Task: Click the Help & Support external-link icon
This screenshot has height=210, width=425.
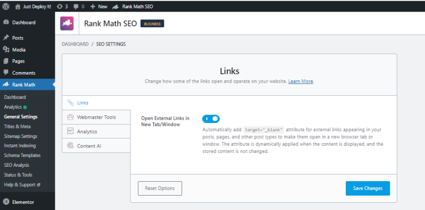Action: [x=39, y=185]
